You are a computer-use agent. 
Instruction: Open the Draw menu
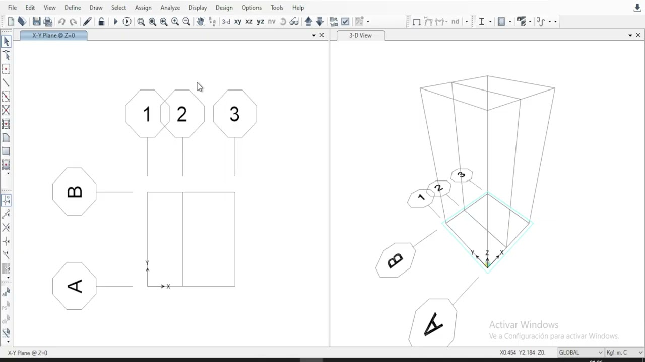(x=96, y=8)
